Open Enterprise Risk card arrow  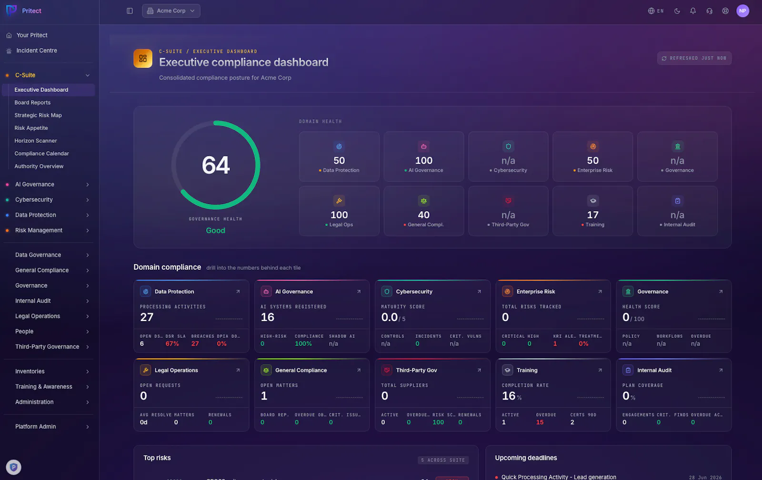(x=600, y=292)
